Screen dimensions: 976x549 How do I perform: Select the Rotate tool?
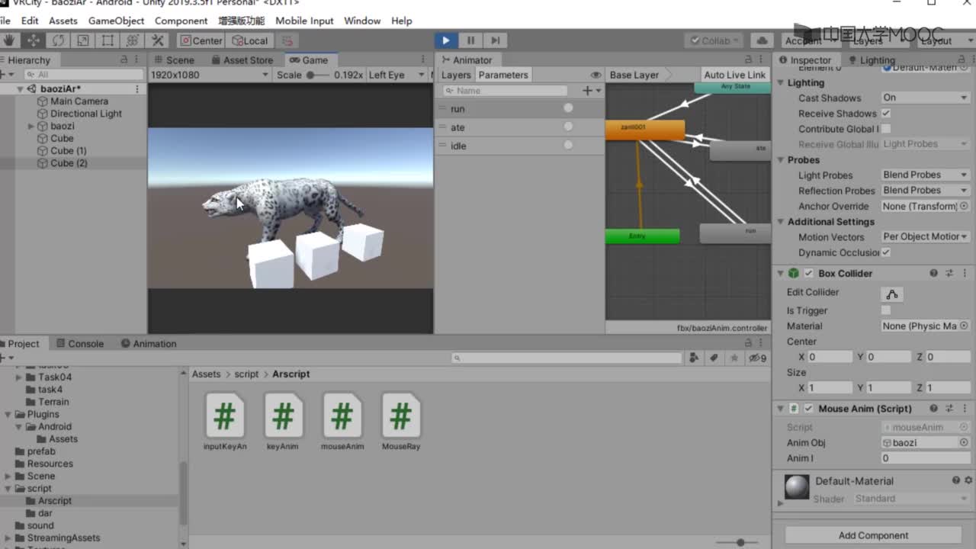pyautogui.click(x=58, y=40)
